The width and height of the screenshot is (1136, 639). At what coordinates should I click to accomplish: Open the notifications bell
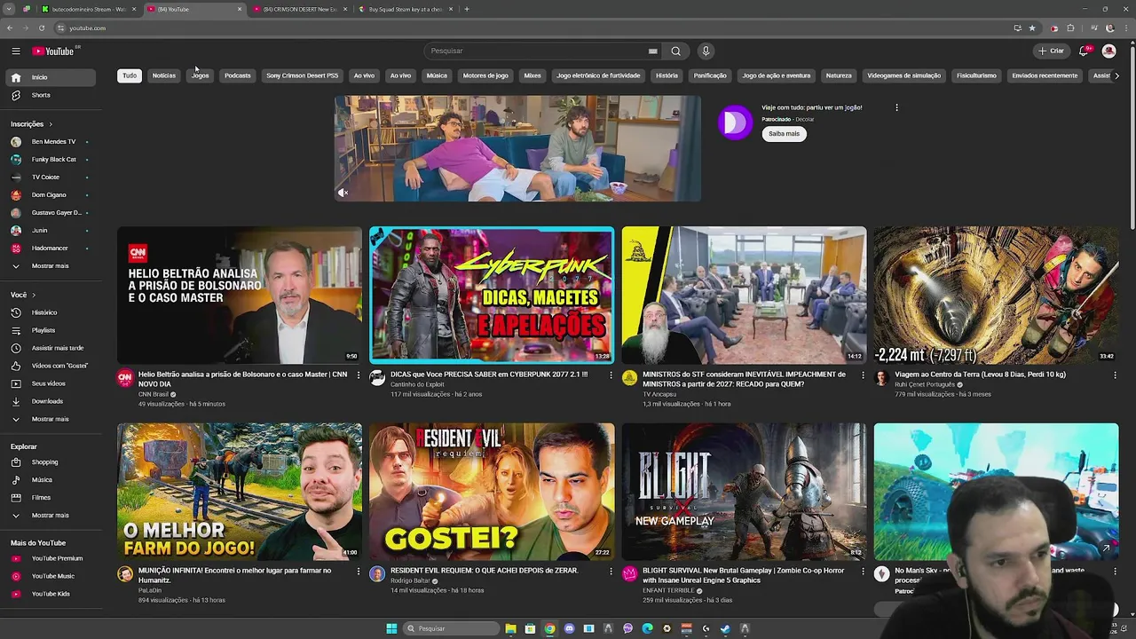click(x=1084, y=51)
